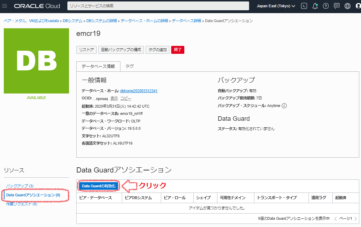Open the user profile icon
The height and width of the screenshot is (227, 361).
tap(358, 6)
